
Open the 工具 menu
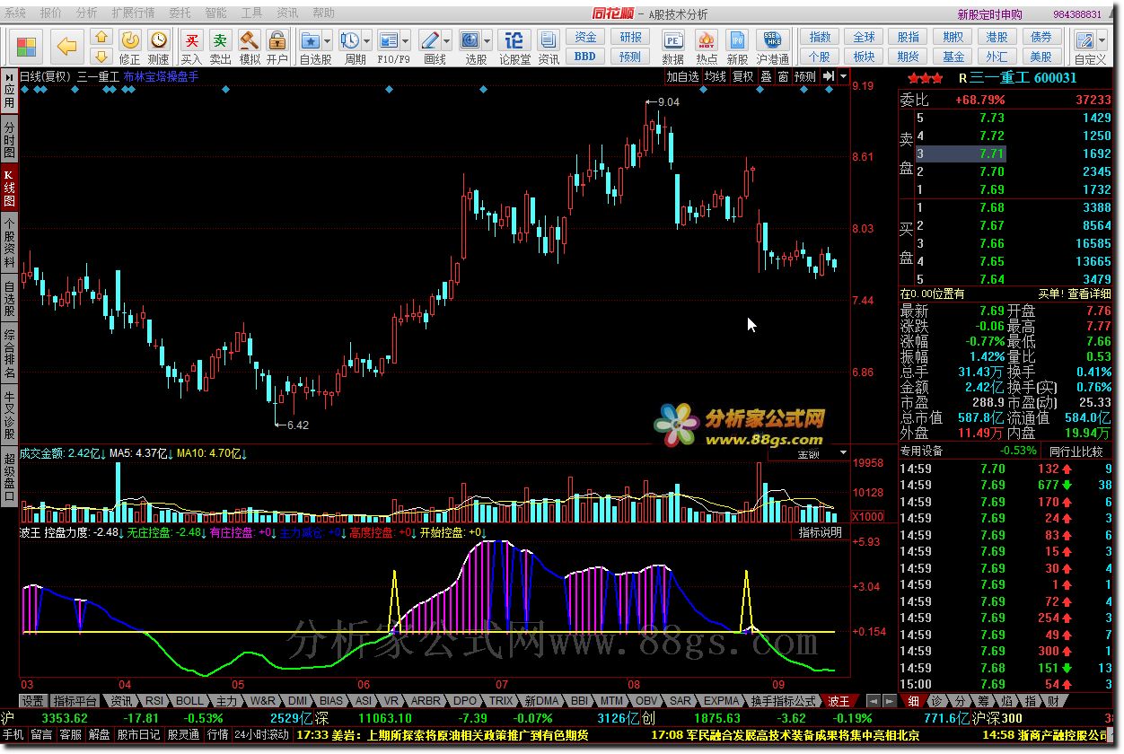[251, 13]
